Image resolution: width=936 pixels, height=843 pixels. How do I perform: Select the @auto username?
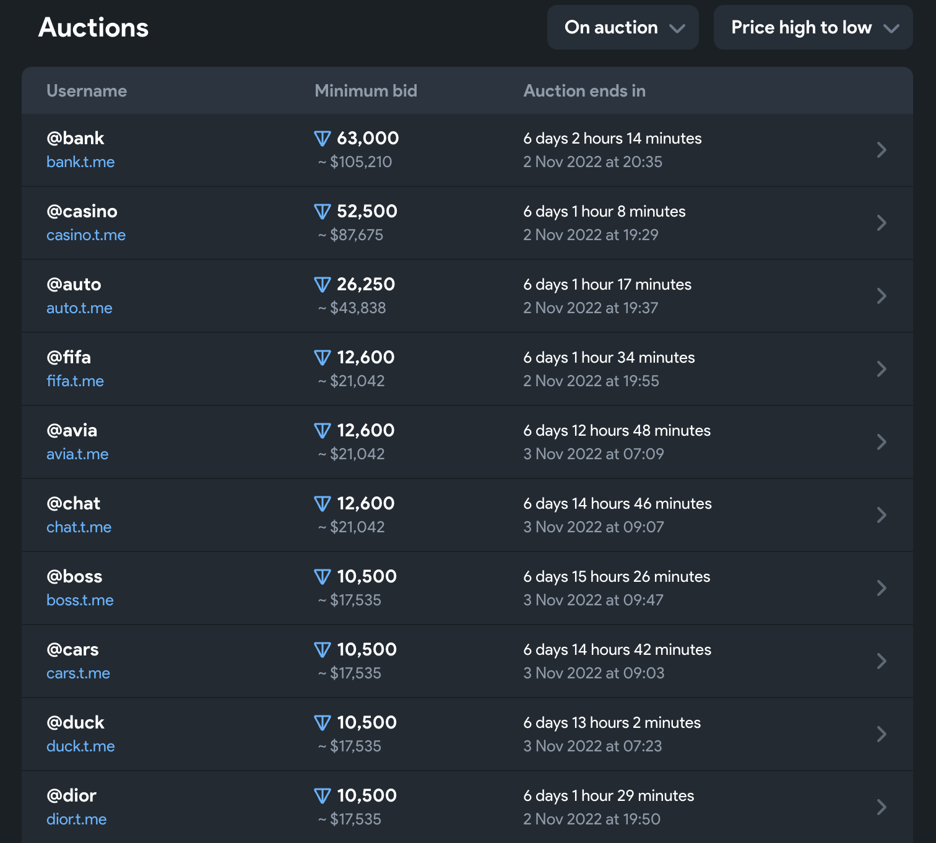74,284
